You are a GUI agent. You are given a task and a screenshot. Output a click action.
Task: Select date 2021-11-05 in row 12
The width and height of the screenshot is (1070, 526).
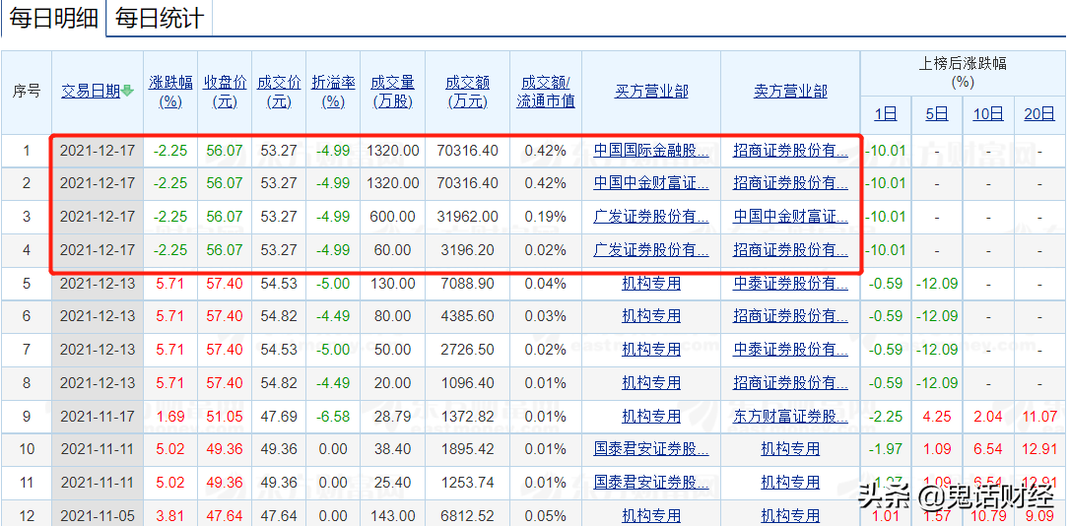[x=98, y=515]
